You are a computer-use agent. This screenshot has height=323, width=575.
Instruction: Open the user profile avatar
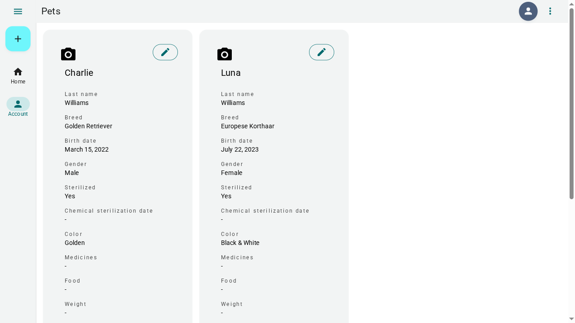pos(528,11)
